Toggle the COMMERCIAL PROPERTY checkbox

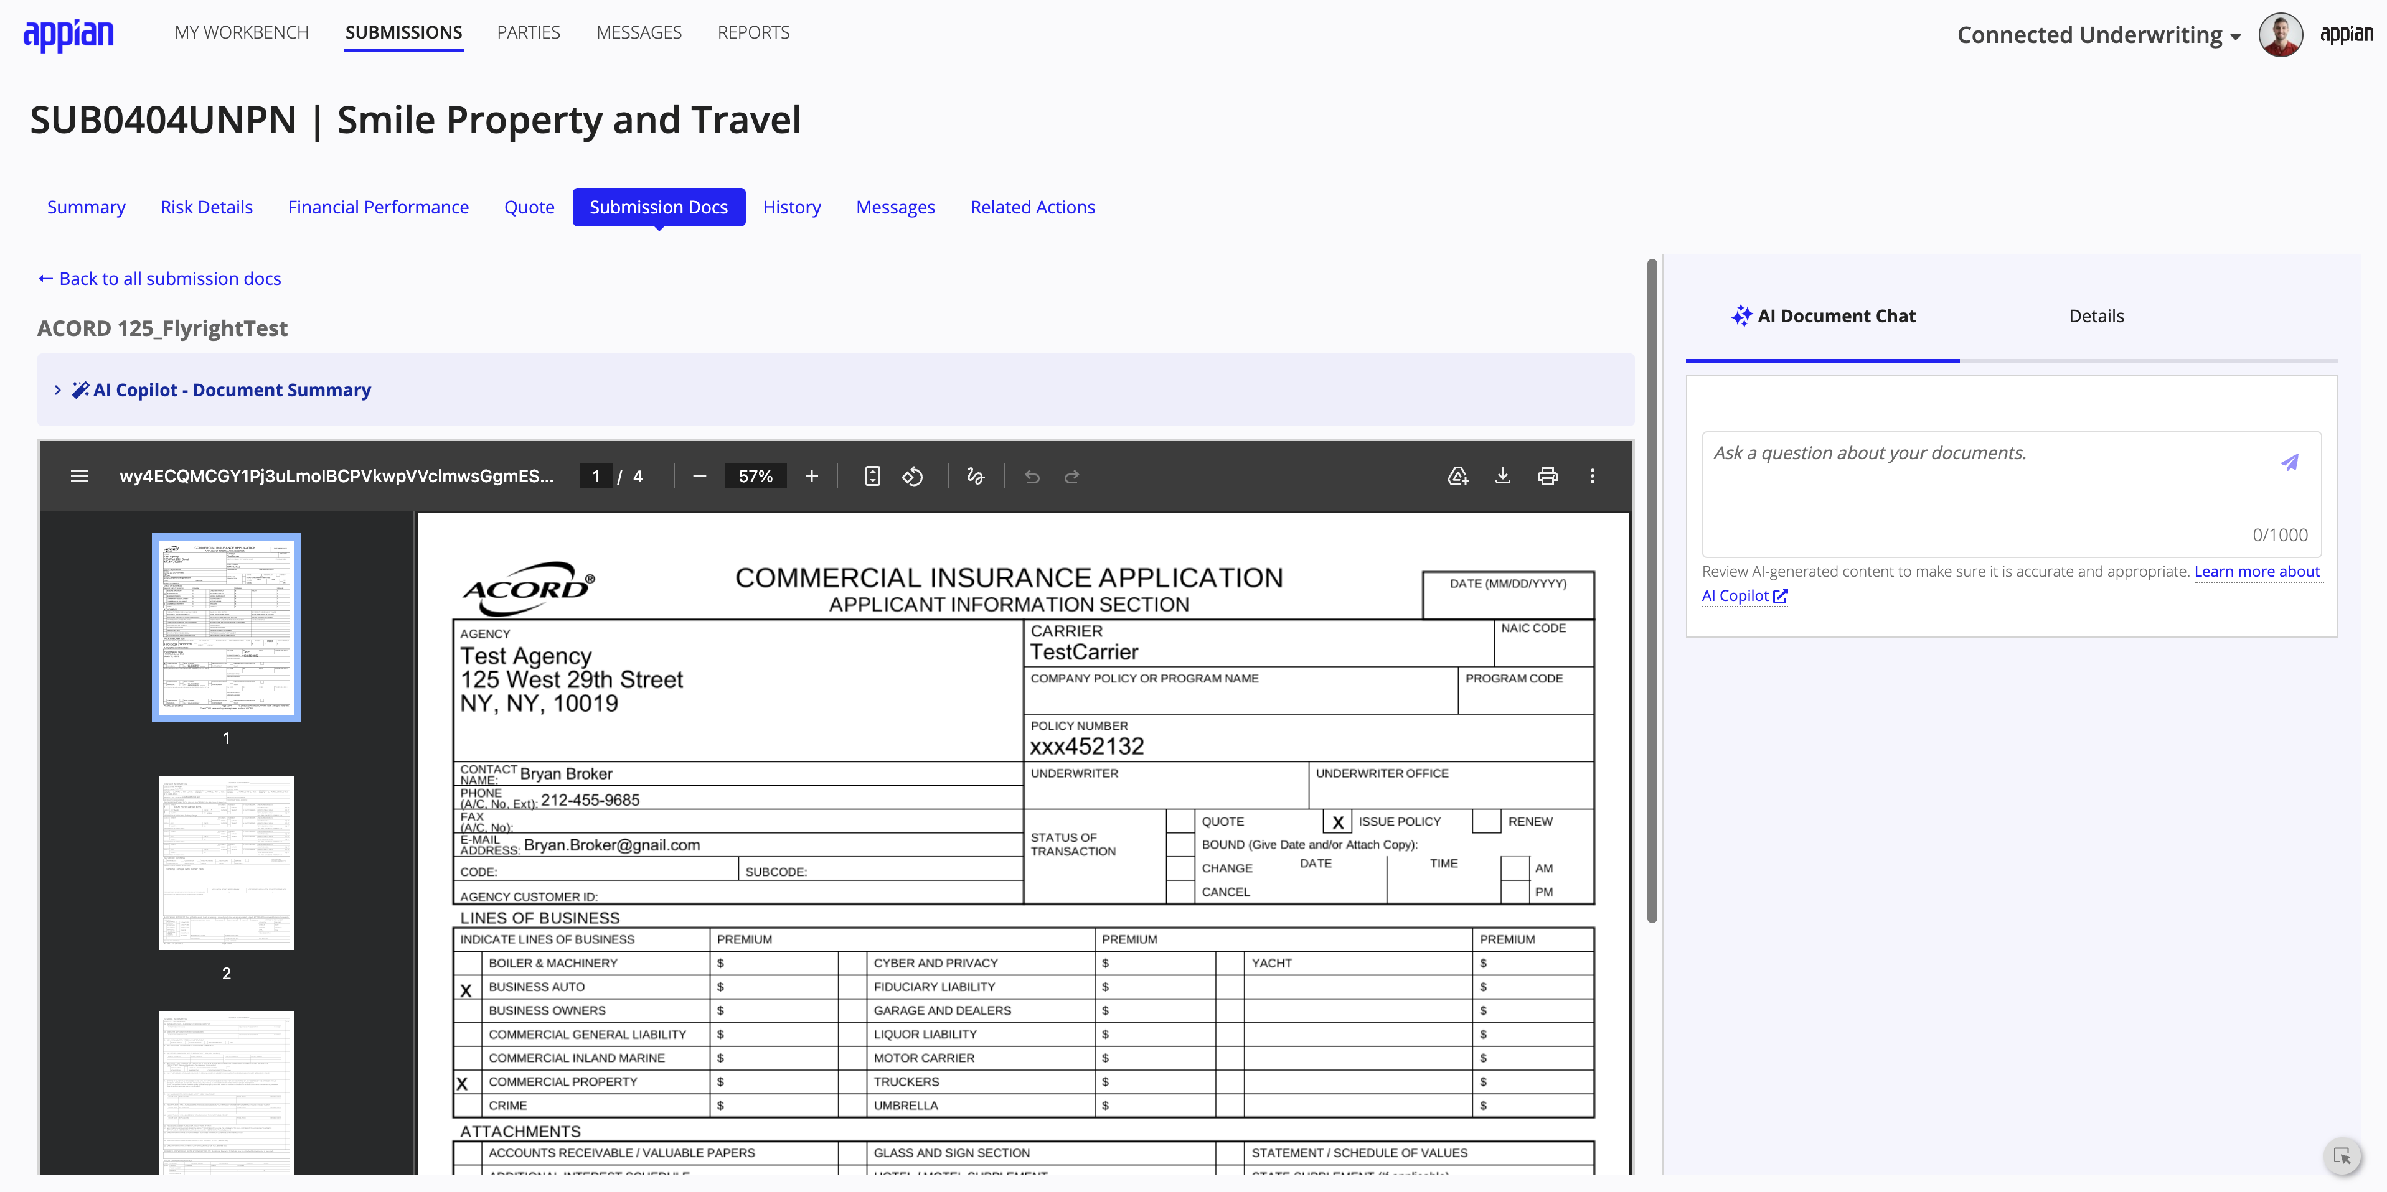point(466,1083)
